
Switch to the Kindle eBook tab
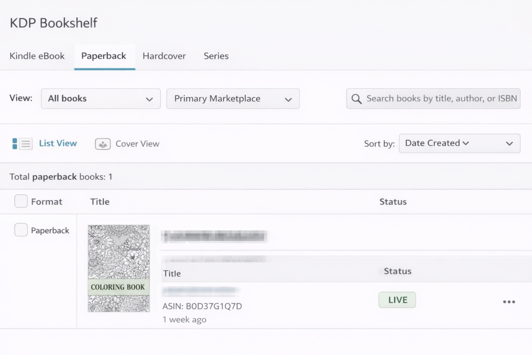click(37, 56)
